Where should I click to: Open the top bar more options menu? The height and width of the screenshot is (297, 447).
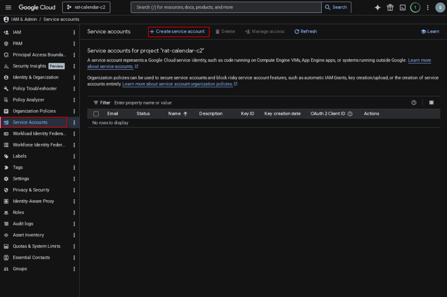coord(428,8)
